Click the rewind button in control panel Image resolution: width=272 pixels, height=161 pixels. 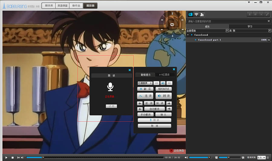point(157,83)
